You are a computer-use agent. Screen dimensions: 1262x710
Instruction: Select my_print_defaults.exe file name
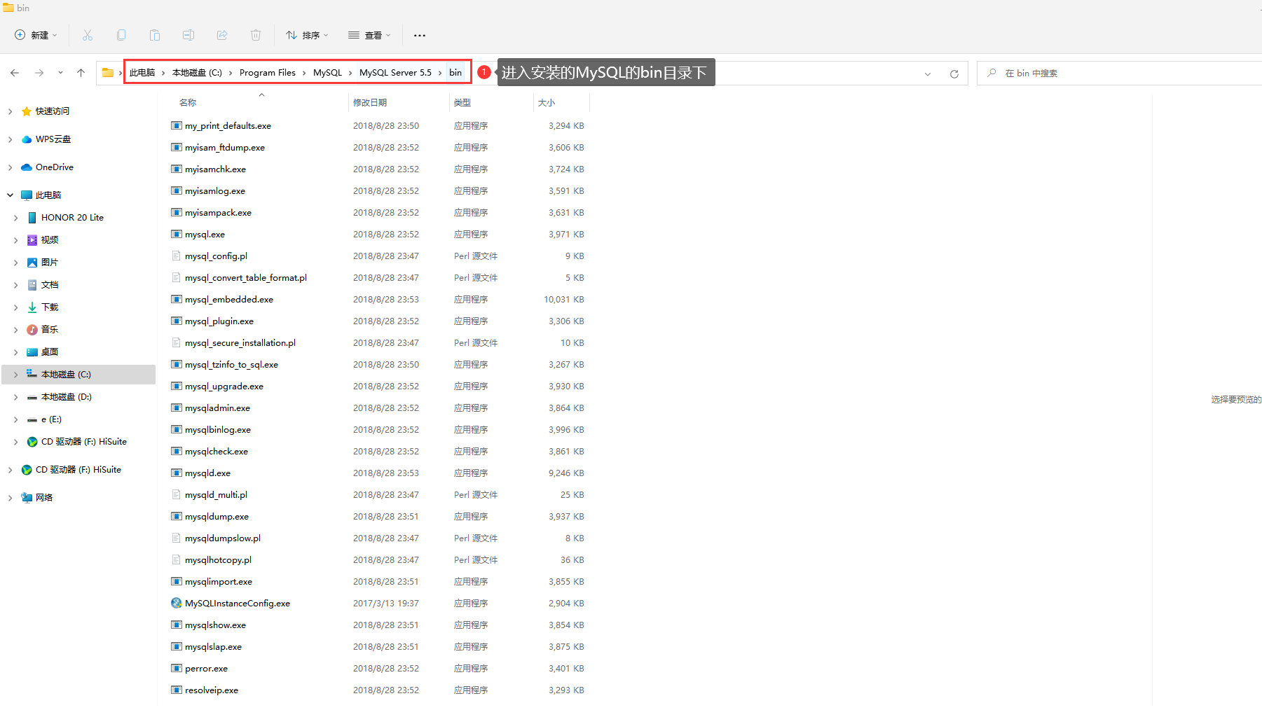pos(228,125)
